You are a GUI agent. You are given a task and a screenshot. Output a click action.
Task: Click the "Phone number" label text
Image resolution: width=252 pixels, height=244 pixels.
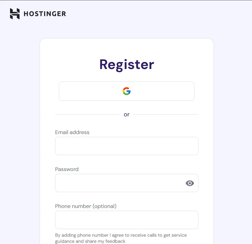(73, 206)
